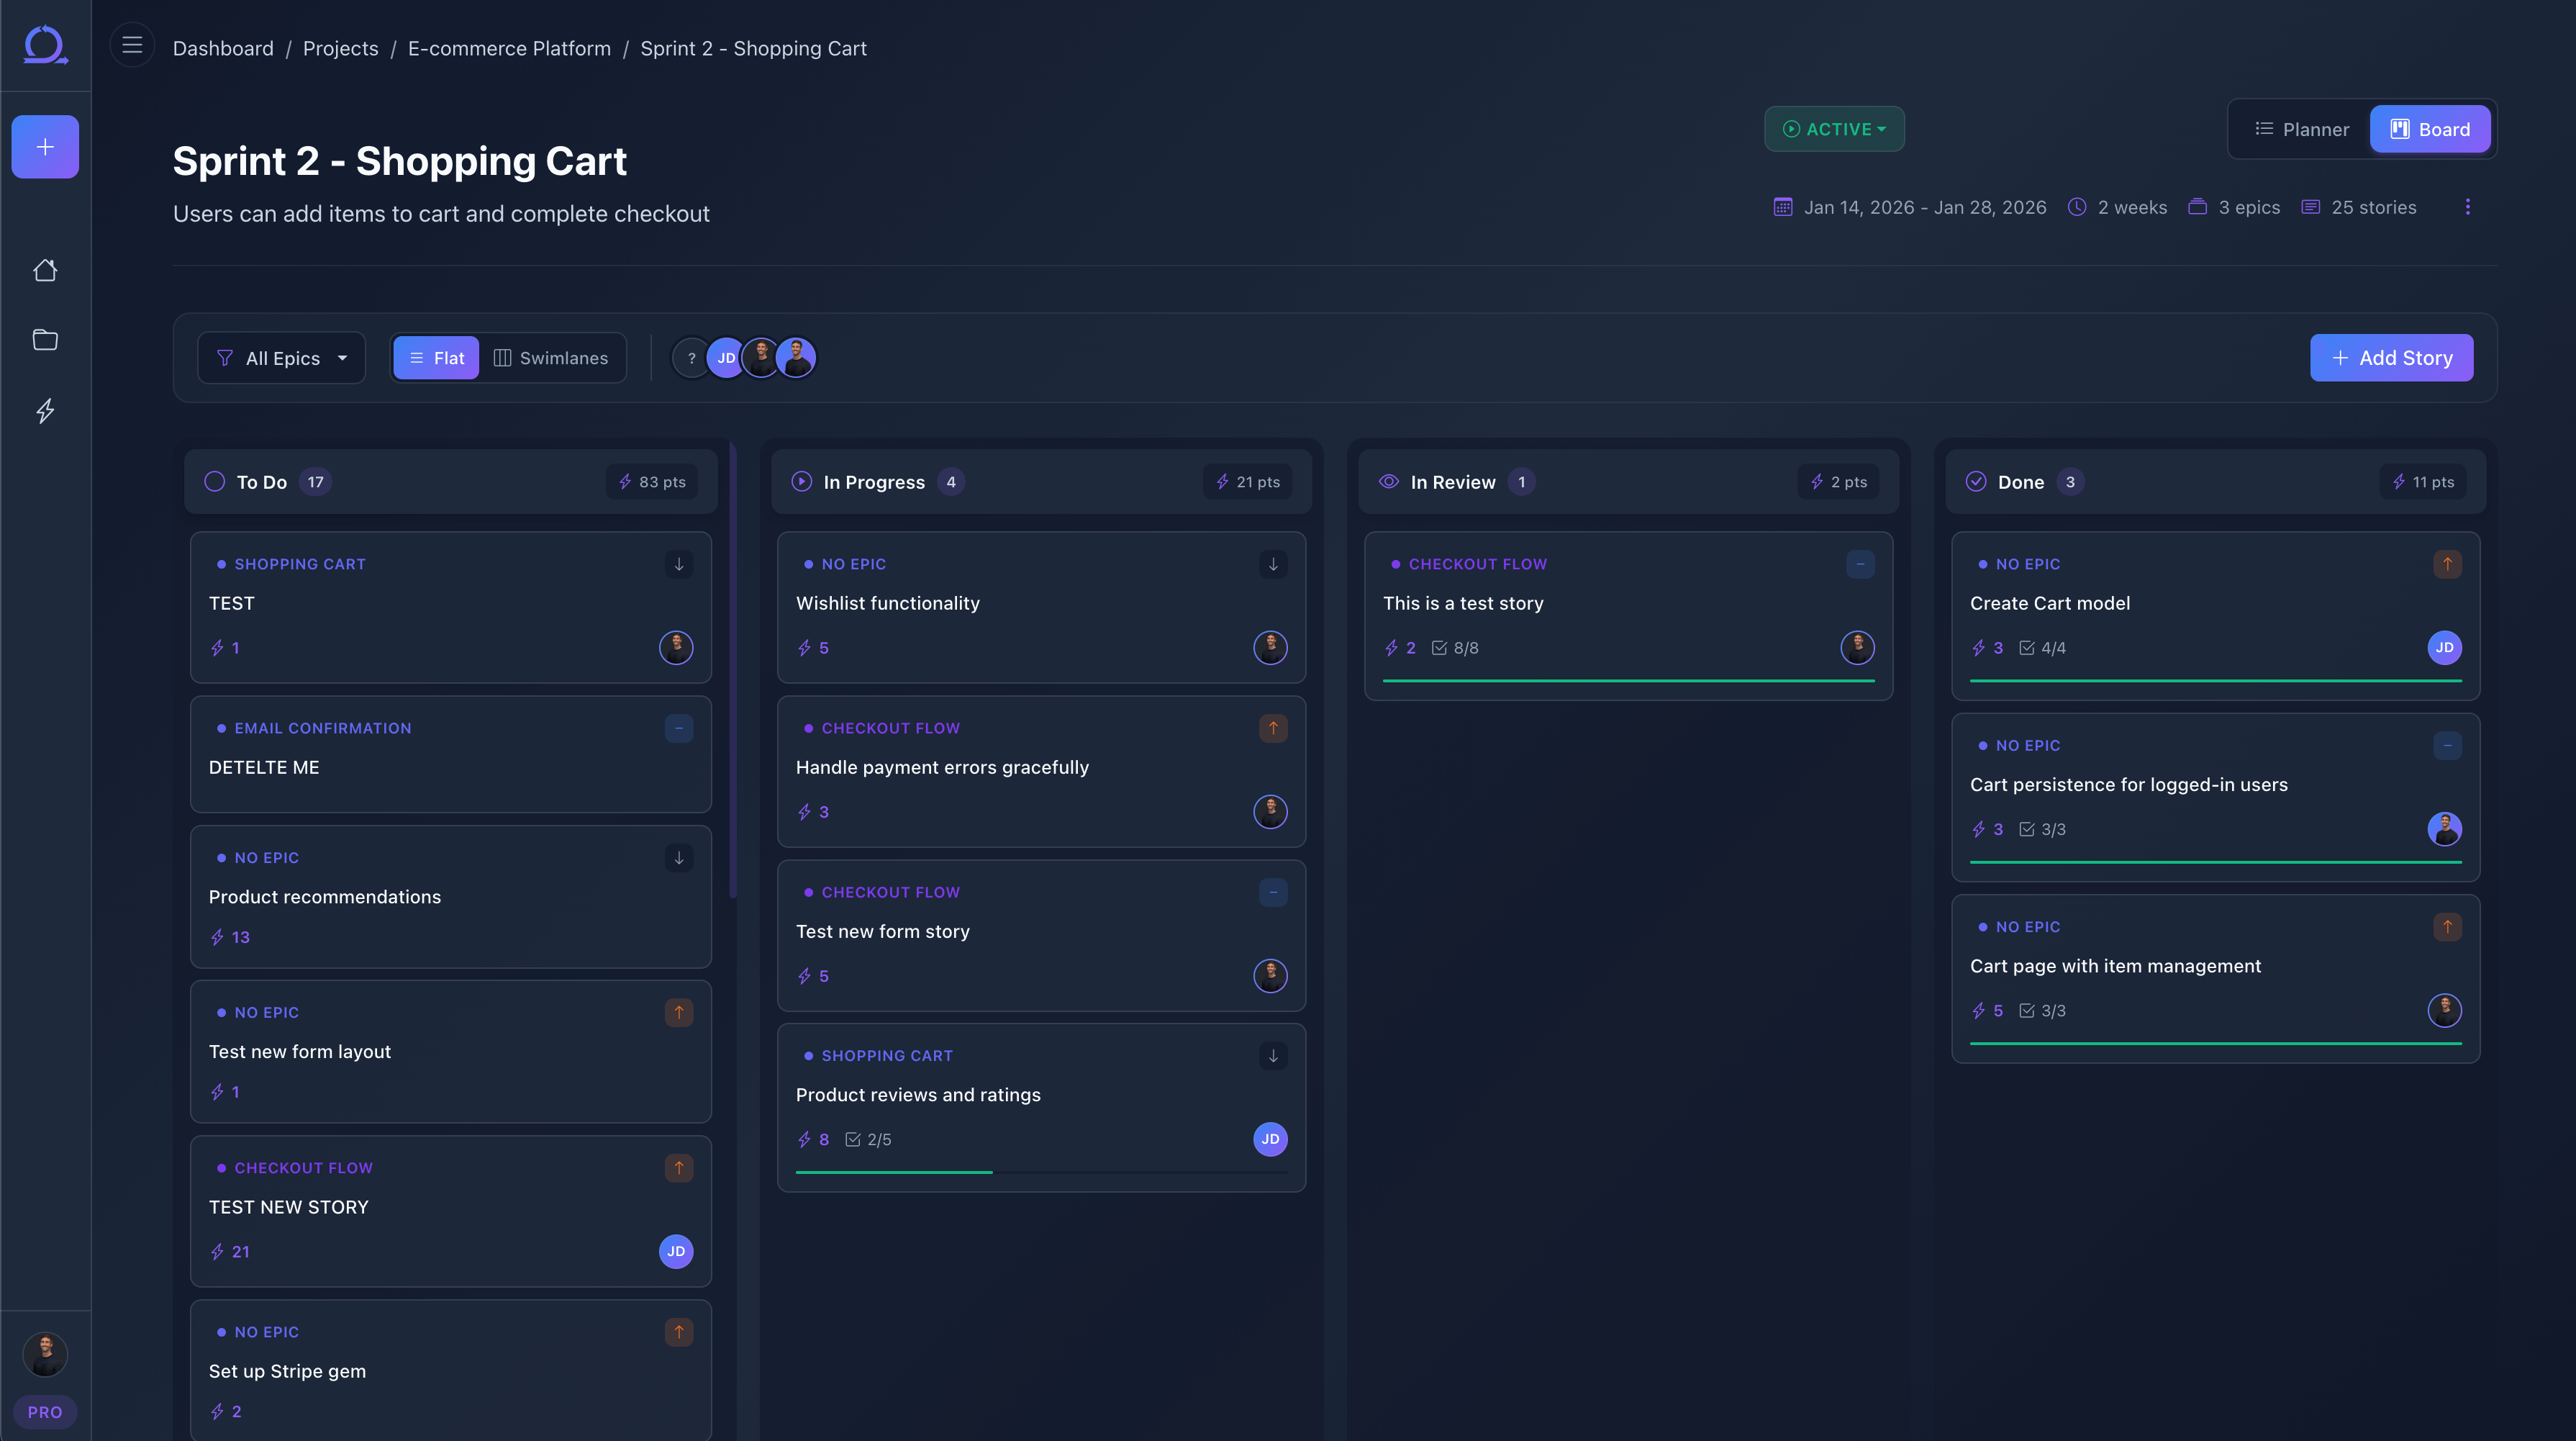Click the lightning sprint icon in the sidebar
Viewport: 2576px width, 1441px height.
tap(45, 411)
